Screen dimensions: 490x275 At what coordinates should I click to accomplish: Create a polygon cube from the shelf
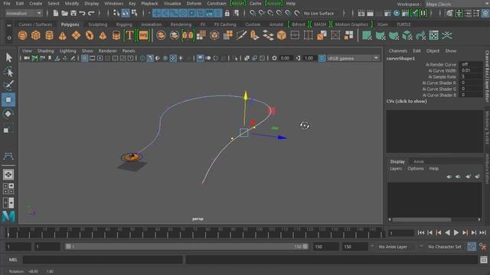pos(36,36)
